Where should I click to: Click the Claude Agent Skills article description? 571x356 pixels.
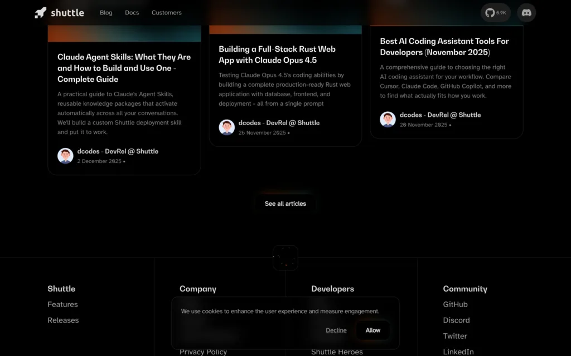coord(119,113)
